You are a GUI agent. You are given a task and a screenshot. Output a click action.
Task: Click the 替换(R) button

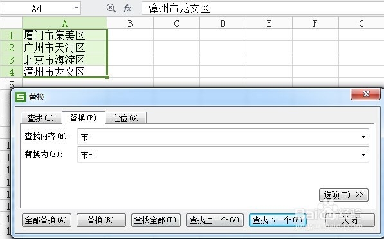click(101, 220)
